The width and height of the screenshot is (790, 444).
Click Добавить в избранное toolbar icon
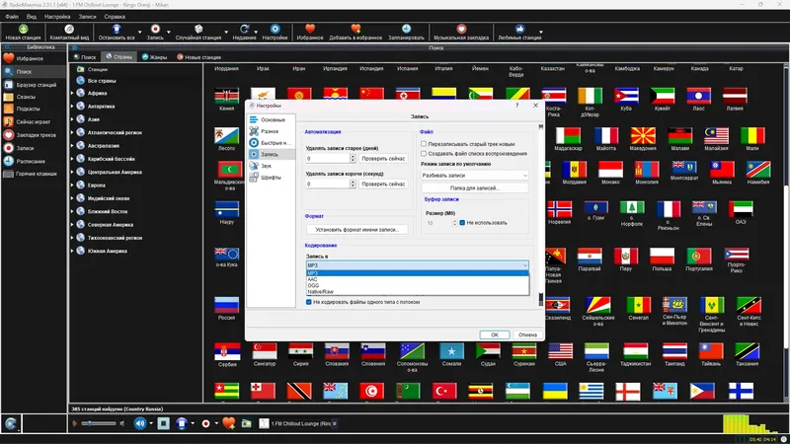tap(355, 29)
